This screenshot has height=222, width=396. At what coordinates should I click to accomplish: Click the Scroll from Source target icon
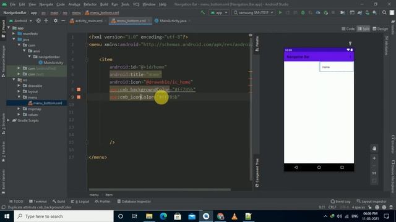[38, 20]
